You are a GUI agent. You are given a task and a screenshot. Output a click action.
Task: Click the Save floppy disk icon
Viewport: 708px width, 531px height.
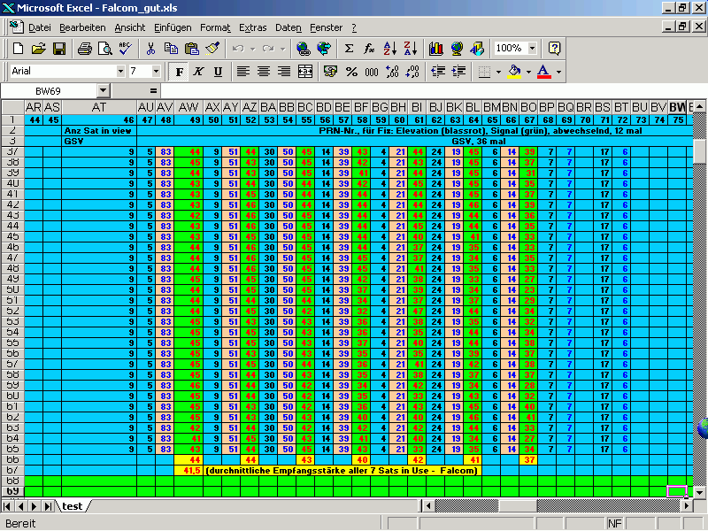[59, 49]
